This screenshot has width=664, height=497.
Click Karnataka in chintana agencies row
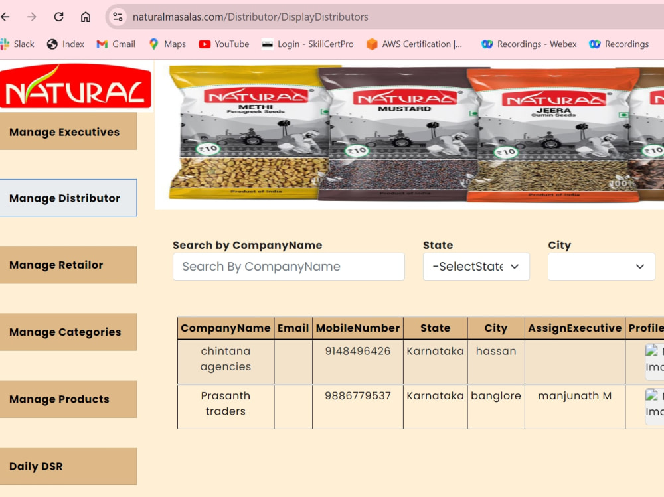tap(436, 351)
